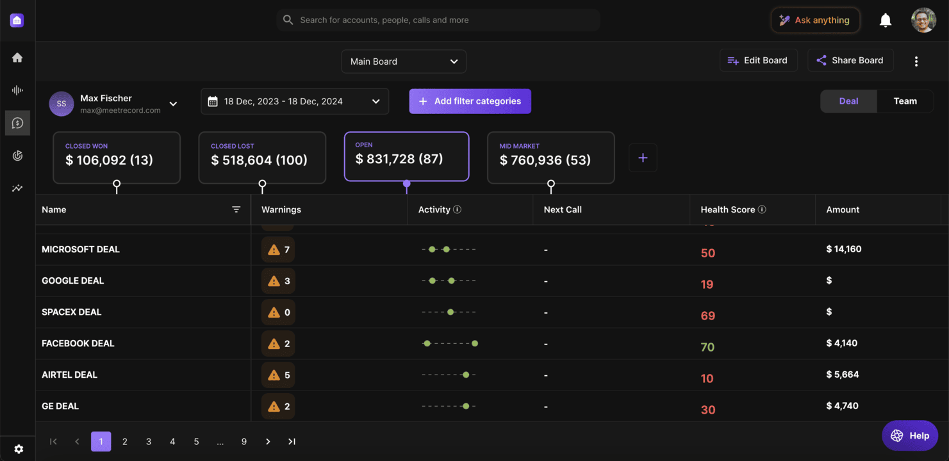Click the Name column filter icon

click(x=236, y=209)
